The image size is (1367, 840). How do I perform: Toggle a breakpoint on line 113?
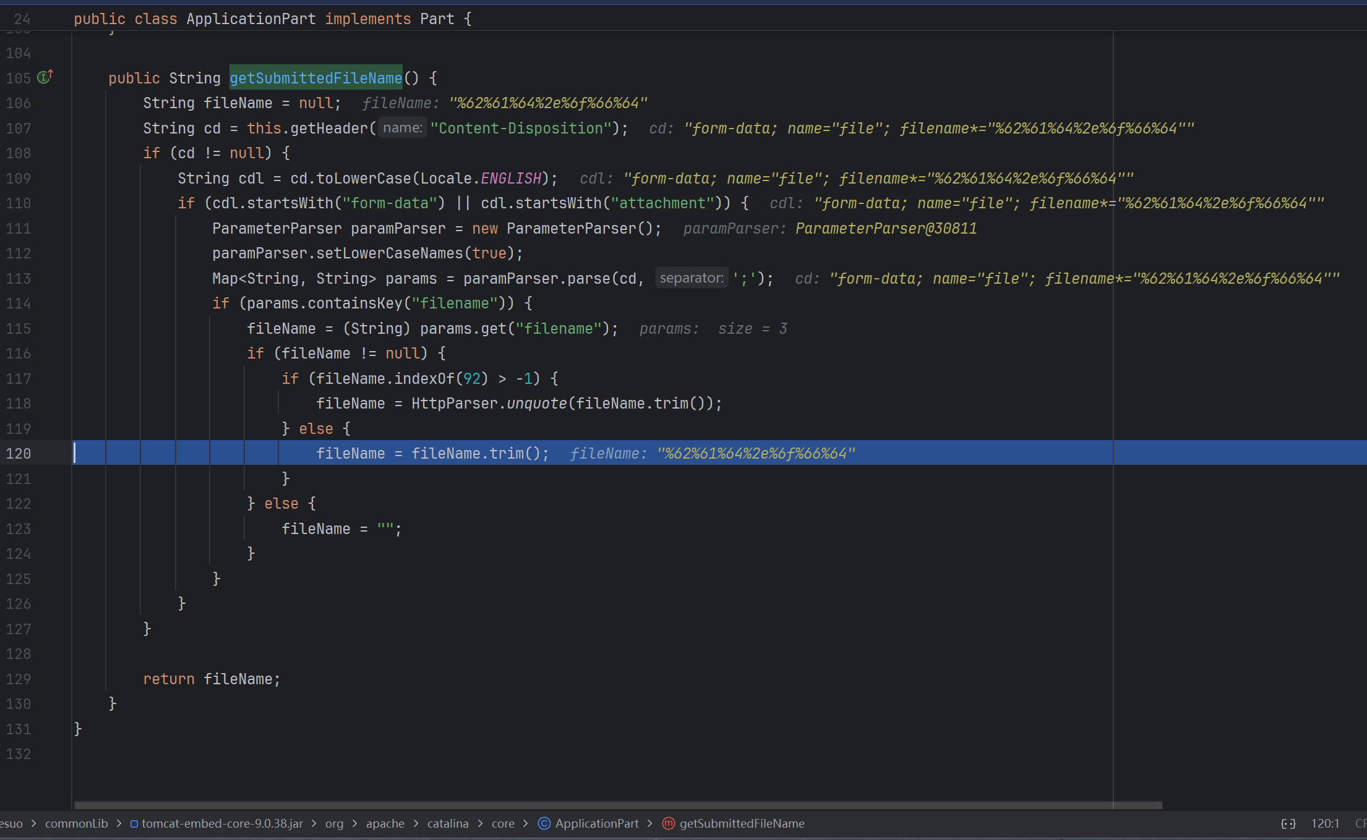point(19,278)
